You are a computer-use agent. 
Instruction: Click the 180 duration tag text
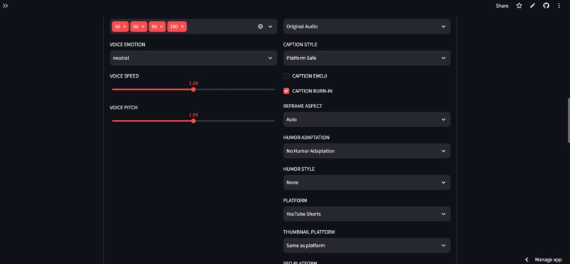coord(174,27)
